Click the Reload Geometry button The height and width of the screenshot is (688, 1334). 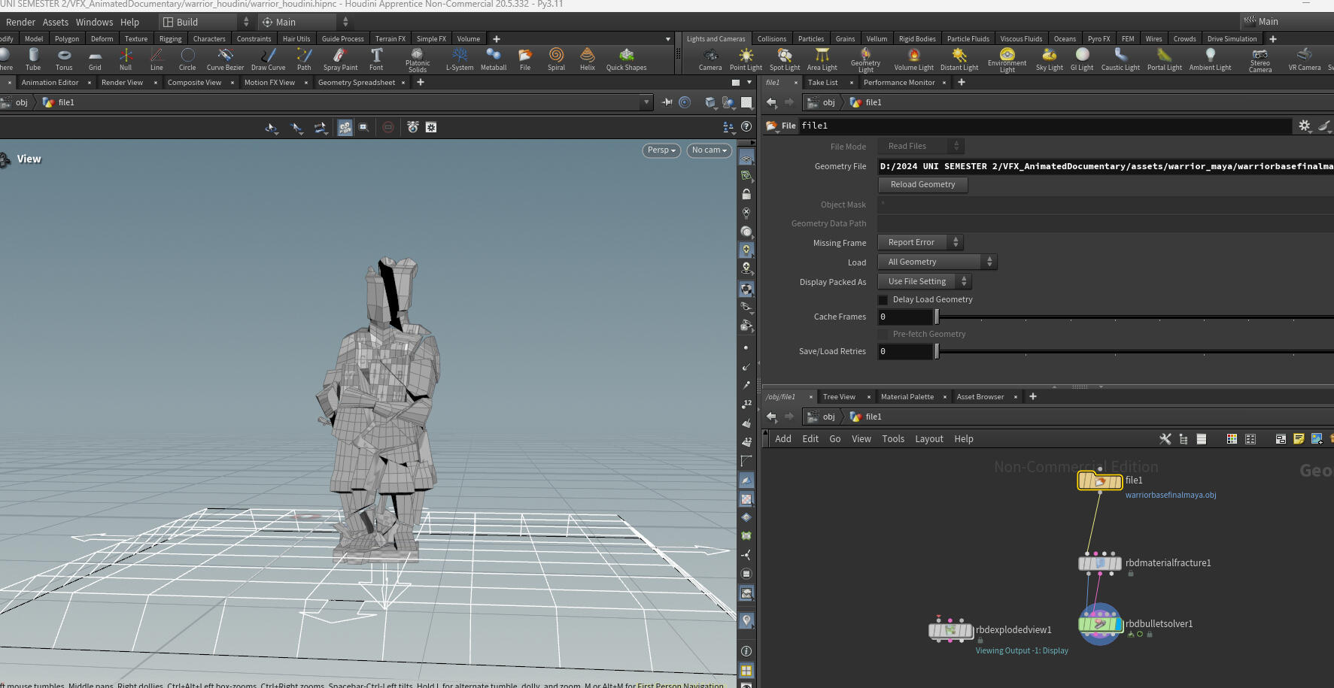point(922,185)
